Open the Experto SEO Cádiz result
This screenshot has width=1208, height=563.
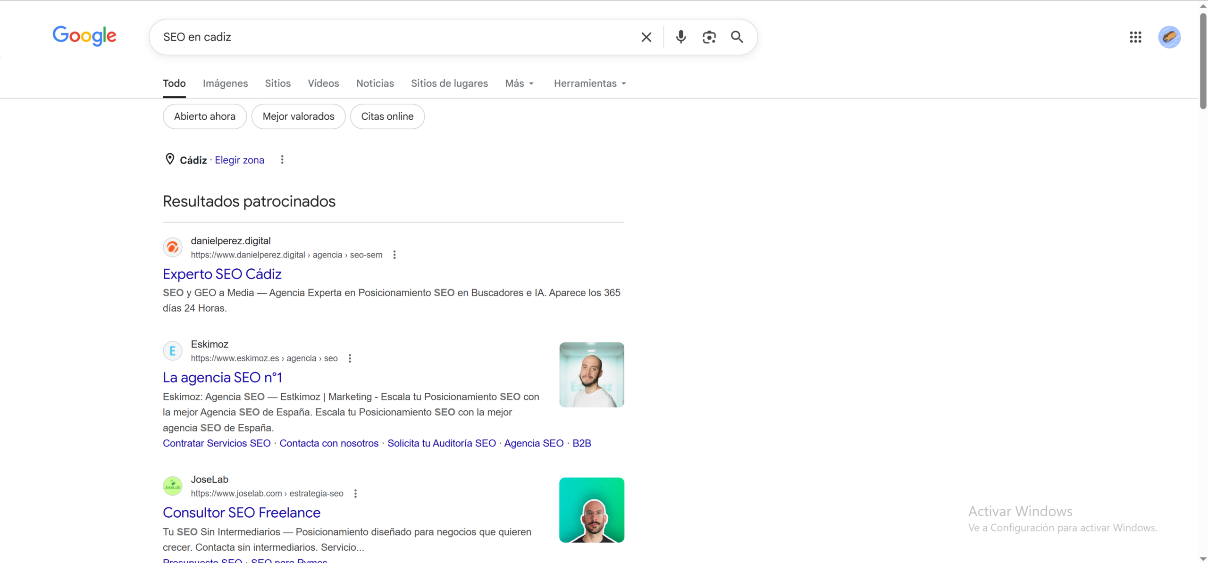(x=222, y=274)
